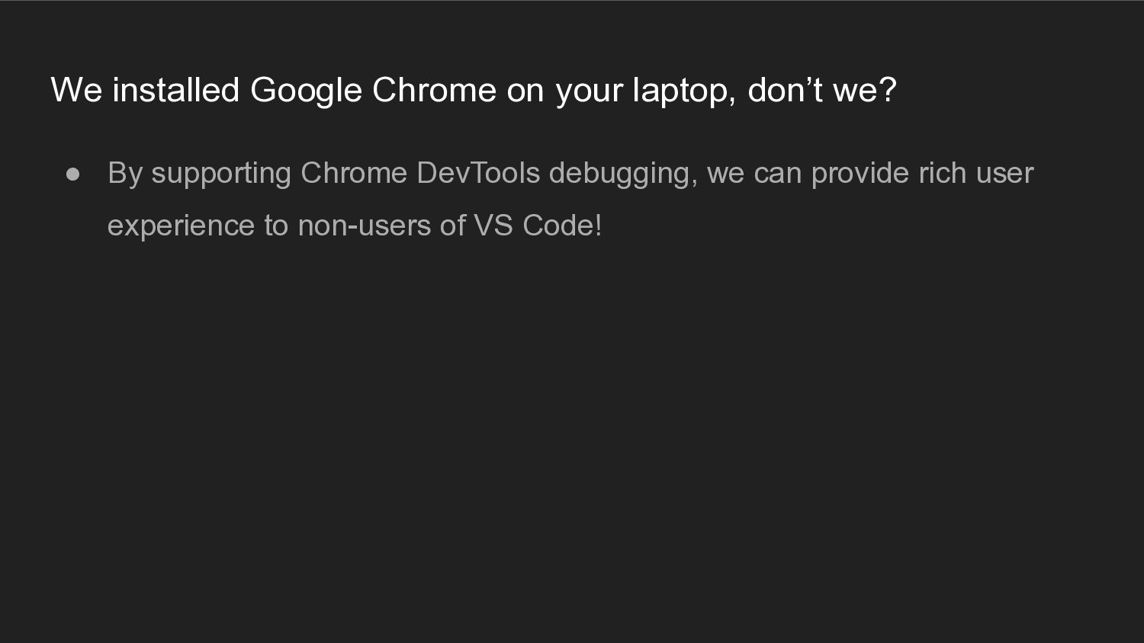Click the word "your" in the title
The height and width of the screenshot is (643, 1144).
click(589, 90)
